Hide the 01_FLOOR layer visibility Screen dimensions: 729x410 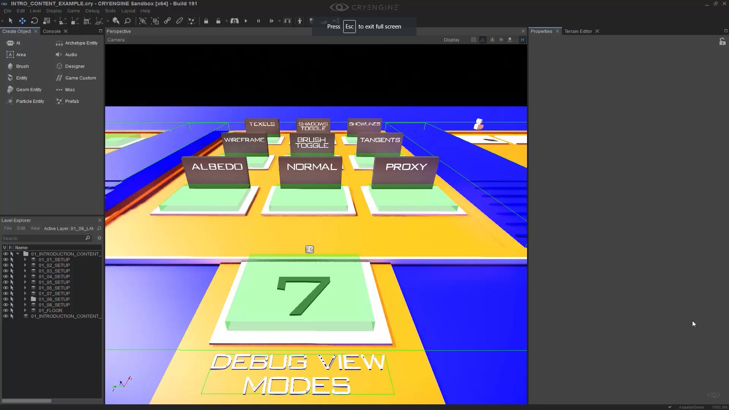(5, 310)
